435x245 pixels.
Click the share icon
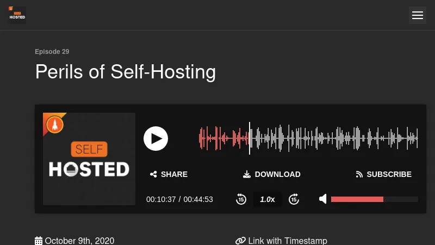(153, 174)
